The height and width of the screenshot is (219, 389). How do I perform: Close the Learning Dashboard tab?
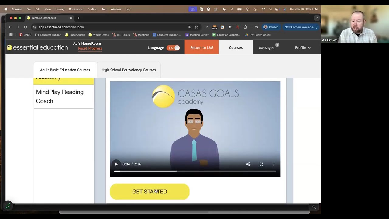pyautogui.click(x=71, y=18)
